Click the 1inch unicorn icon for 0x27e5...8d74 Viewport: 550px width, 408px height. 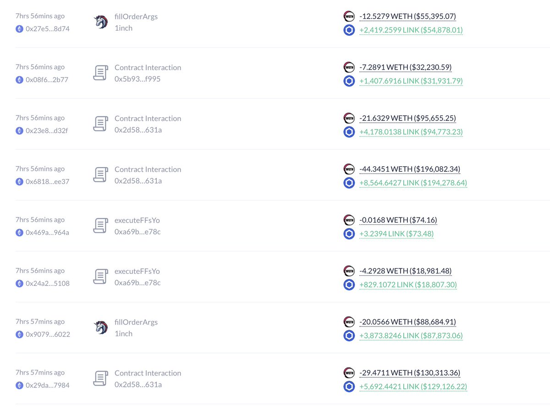101,22
